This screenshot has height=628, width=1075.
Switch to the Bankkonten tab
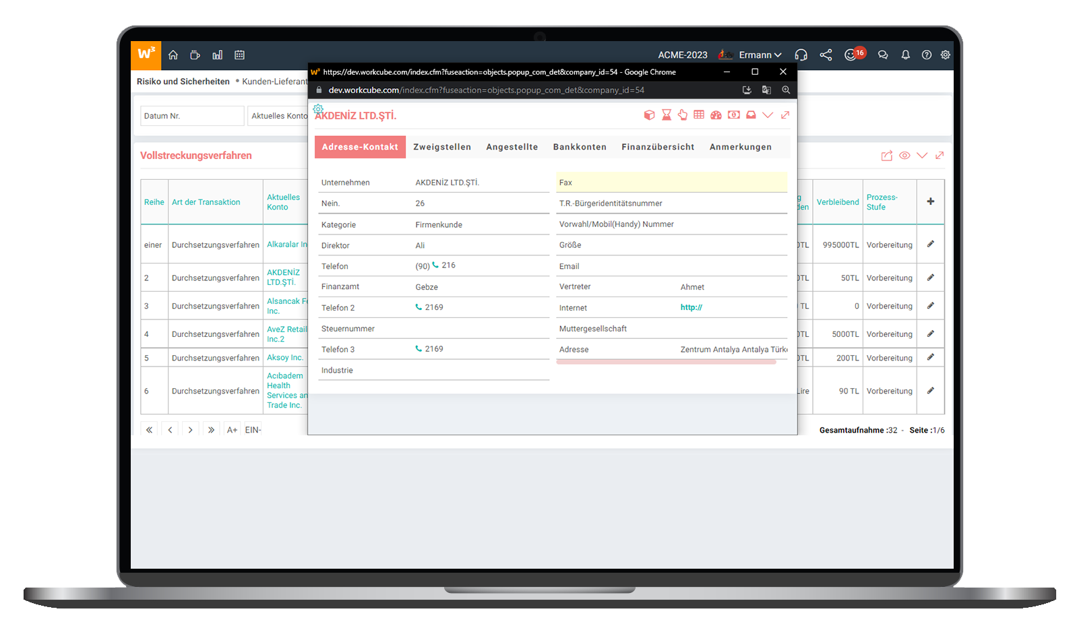coord(580,147)
